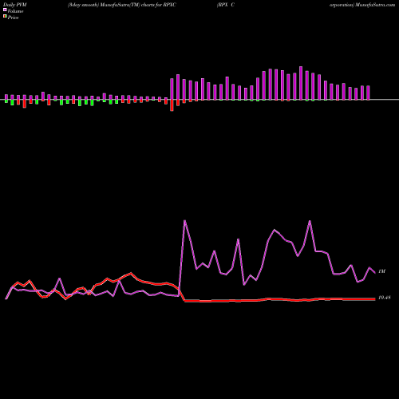This screenshot has width=399, height=399.
Task: Click the '(RPX C' company name text
Action: (226, 5)
